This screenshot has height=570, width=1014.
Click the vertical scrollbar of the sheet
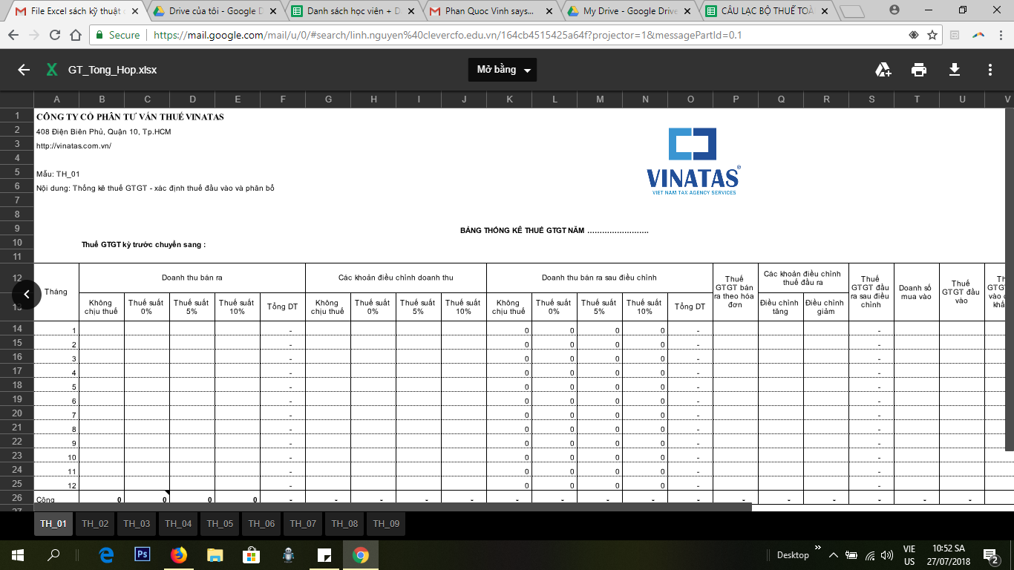click(1010, 278)
